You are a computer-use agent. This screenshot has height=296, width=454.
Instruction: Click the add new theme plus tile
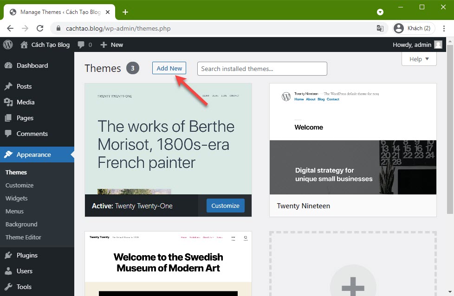[x=353, y=264]
